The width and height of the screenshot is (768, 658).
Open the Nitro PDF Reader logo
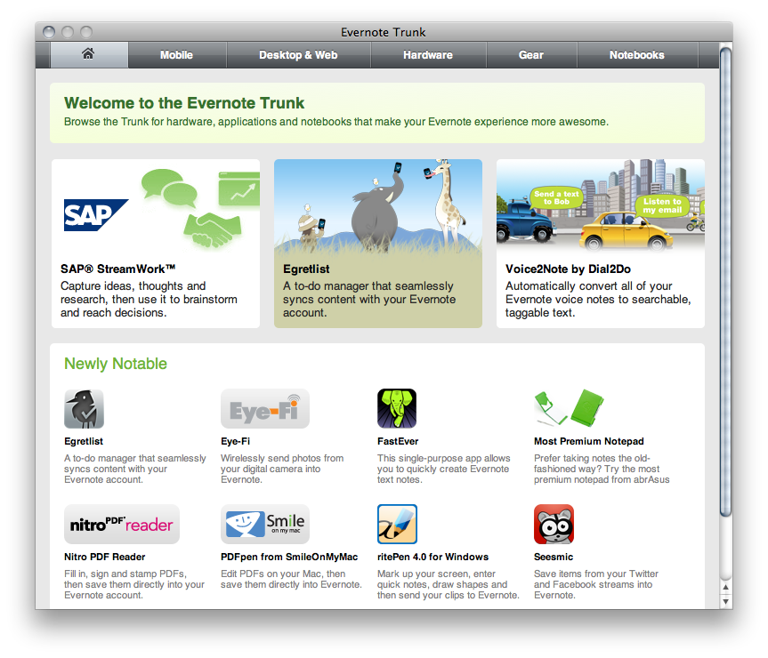click(121, 525)
